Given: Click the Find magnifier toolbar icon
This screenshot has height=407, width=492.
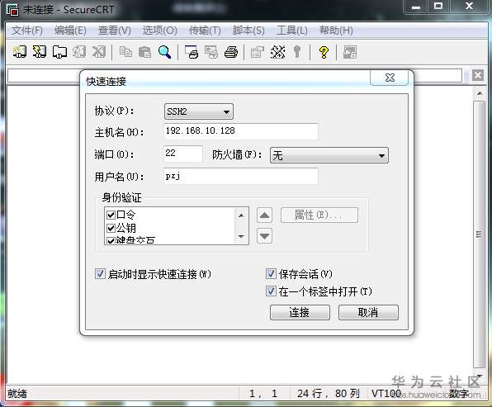Looking at the screenshot, I should pyautogui.click(x=165, y=52).
